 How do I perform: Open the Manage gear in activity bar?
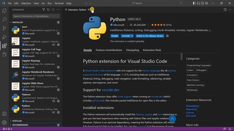pyautogui.click(x=4, y=122)
